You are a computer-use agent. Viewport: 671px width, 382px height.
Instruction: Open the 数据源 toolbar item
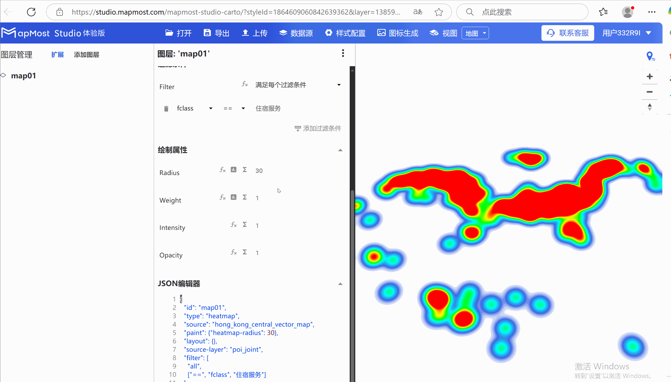pyautogui.click(x=296, y=33)
